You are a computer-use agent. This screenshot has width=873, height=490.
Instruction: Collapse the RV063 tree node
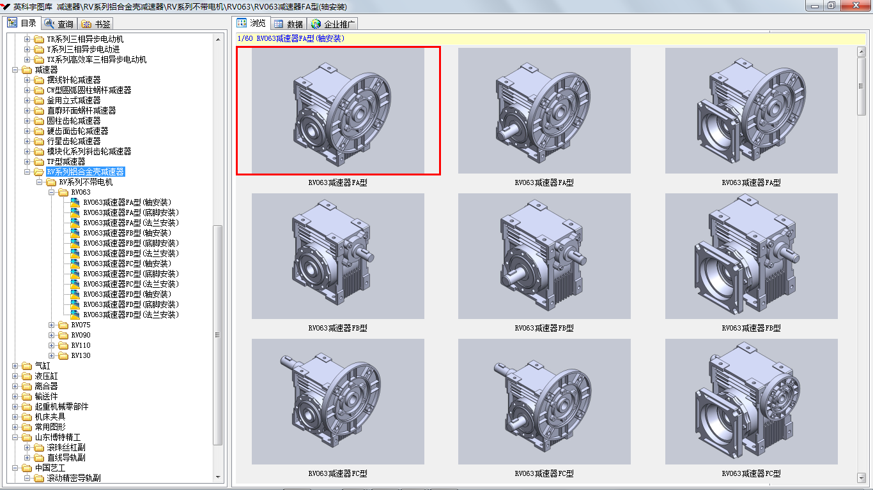tap(52, 192)
